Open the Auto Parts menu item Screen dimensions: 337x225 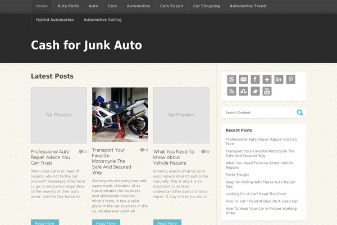[68, 6]
